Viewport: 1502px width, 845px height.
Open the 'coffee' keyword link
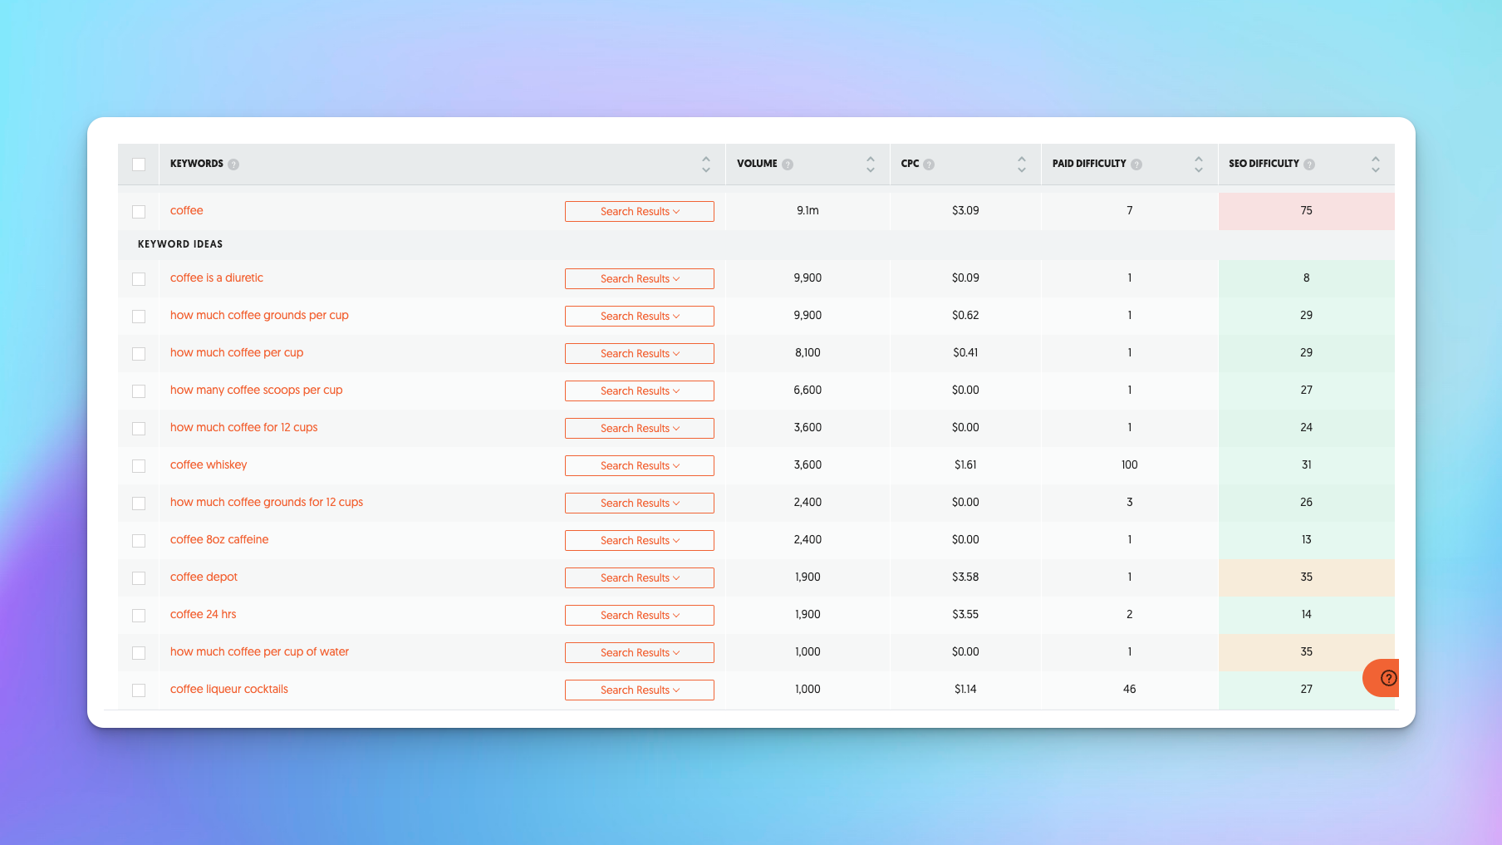pyautogui.click(x=186, y=211)
